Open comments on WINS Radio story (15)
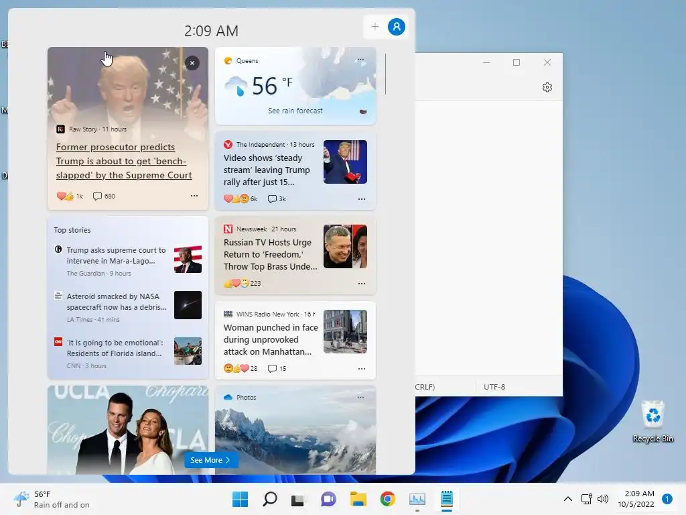Screen dimensions: 686x515 pos(277,369)
